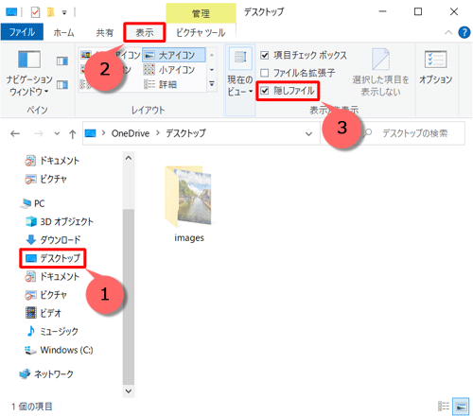Open the オプション button
This screenshot has height=416, width=473.
(x=436, y=68)
